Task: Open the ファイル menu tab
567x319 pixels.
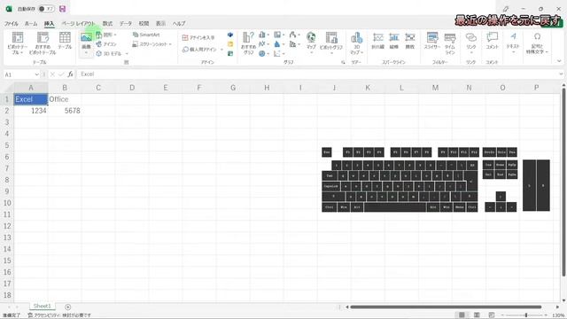Action: (12, 24)
